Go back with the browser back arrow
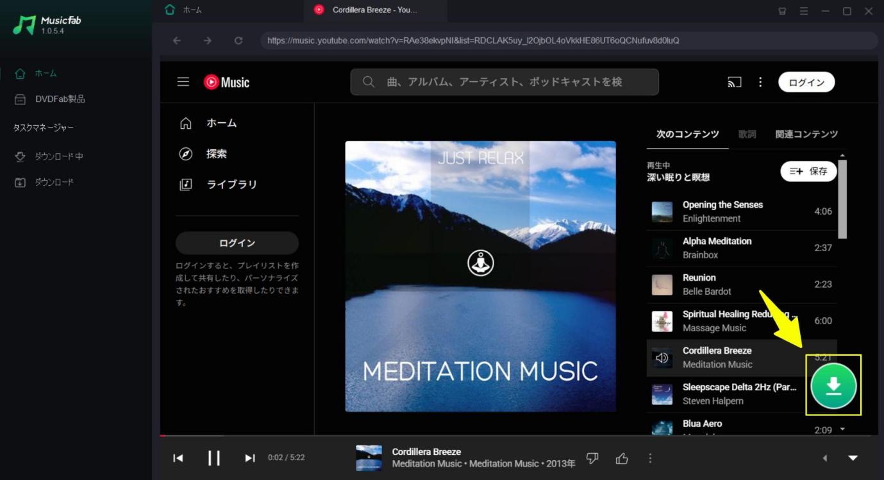This screenshot has height=480, width=884. 177,40
